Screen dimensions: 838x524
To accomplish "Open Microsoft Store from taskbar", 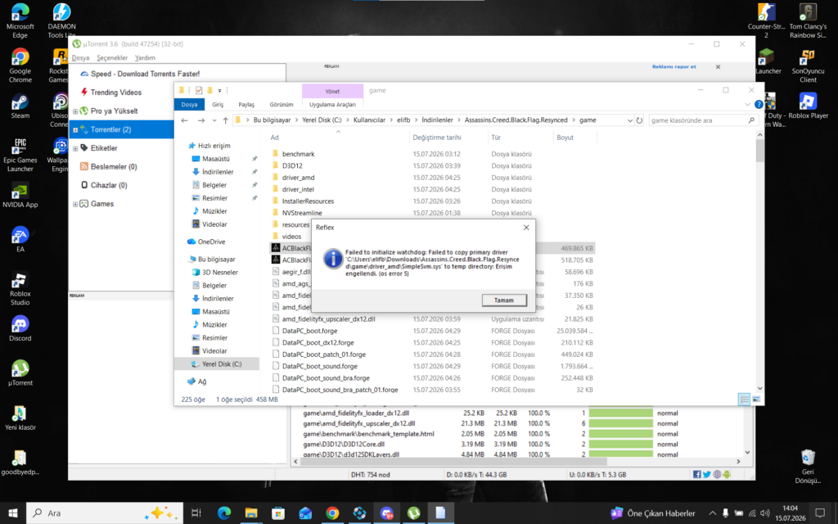I will [278, 513].
